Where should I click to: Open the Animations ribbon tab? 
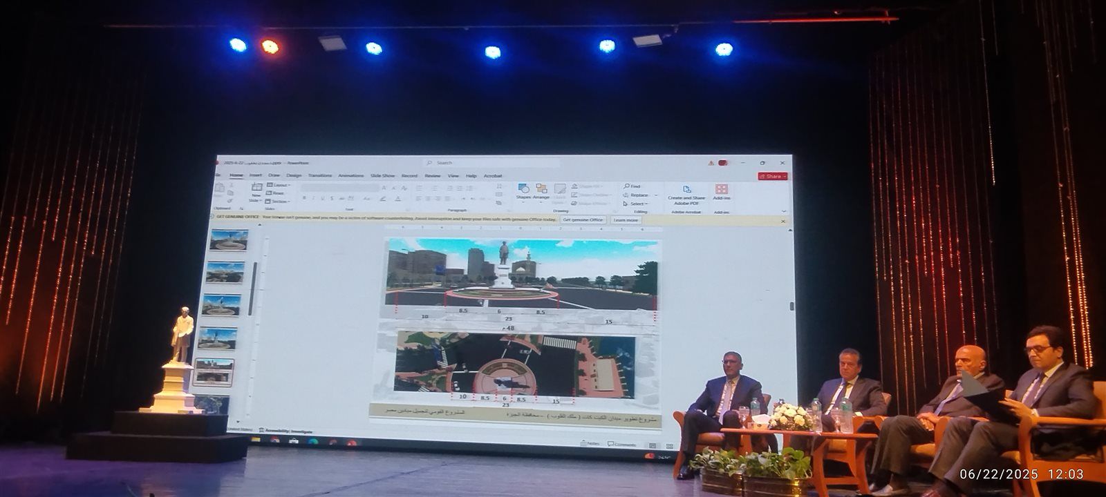click(x=350, y=175)
